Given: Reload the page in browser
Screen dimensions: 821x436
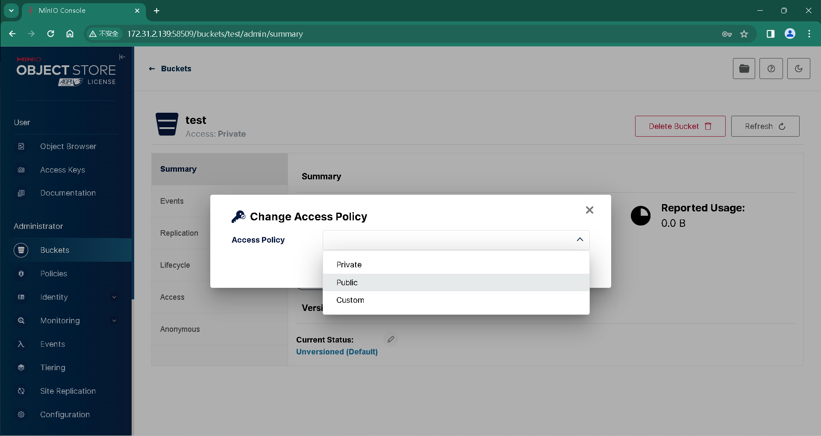Looking at the screenshot, I should click(x=50, y=34).
